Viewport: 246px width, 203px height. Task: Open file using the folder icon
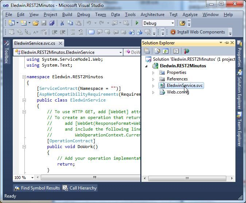[36, 23]
